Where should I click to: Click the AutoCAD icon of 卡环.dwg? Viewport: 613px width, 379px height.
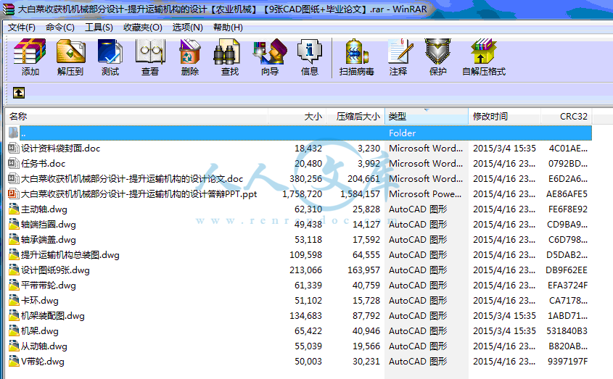coord(14,301)
